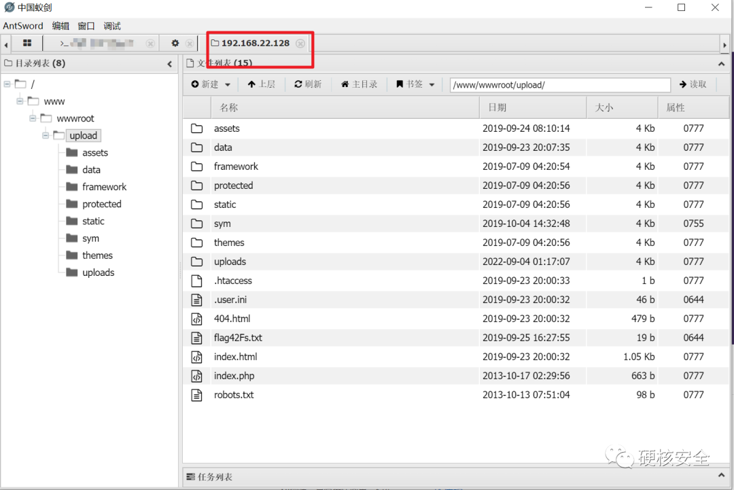Collapse the root / tree node
Screen dimensions: 734x490
click(7, 84)
